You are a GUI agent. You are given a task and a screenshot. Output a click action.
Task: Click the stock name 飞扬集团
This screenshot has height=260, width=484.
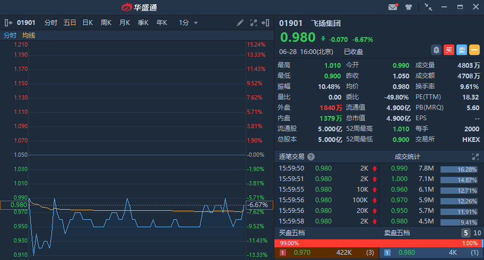pyautogui.click(x=326, y=23)
